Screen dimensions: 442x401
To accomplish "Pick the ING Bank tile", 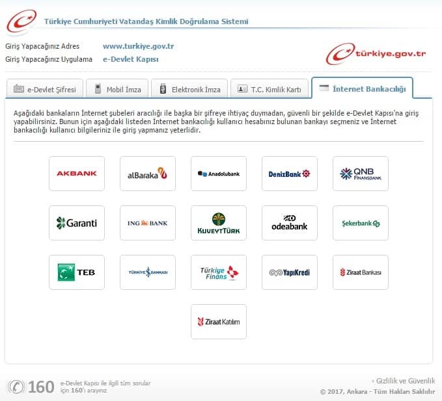I will coord(148,223).
